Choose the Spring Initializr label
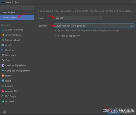This screenshot has width=136, height=115. [13, 40]
